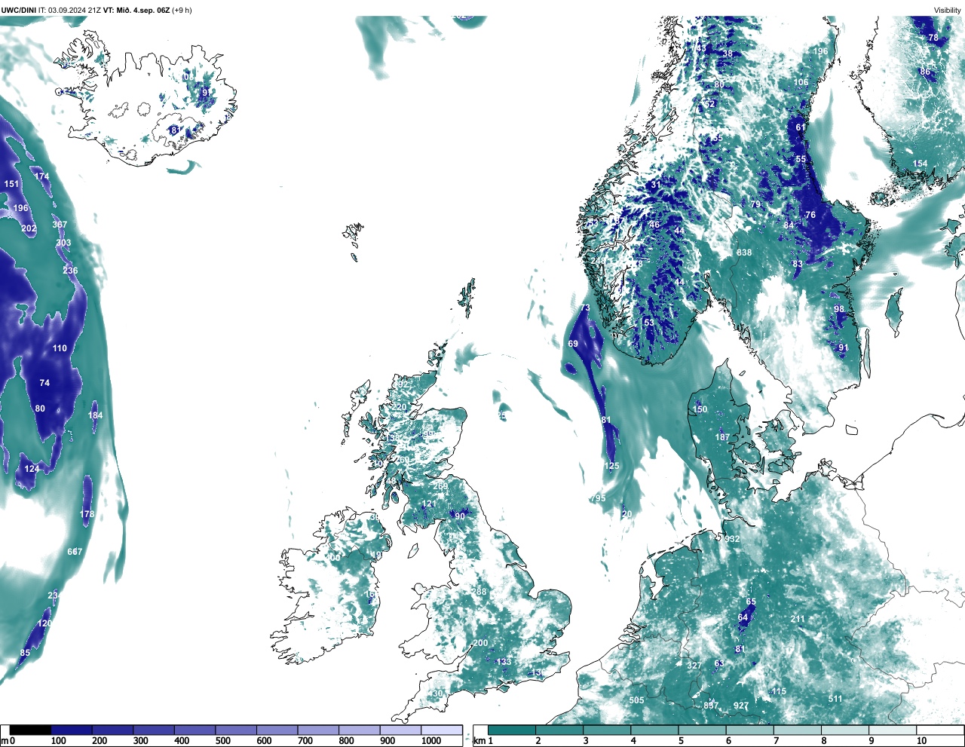Click the 110 visibility value
The width and height of the screenshot is (965, 747).
point(60,348)
